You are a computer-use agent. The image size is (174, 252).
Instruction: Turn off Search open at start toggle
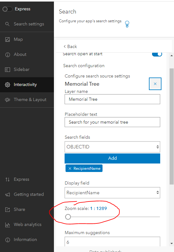point(157,54)
